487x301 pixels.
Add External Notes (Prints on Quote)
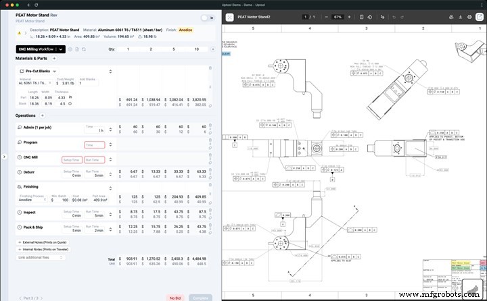[x=43, y=242]
